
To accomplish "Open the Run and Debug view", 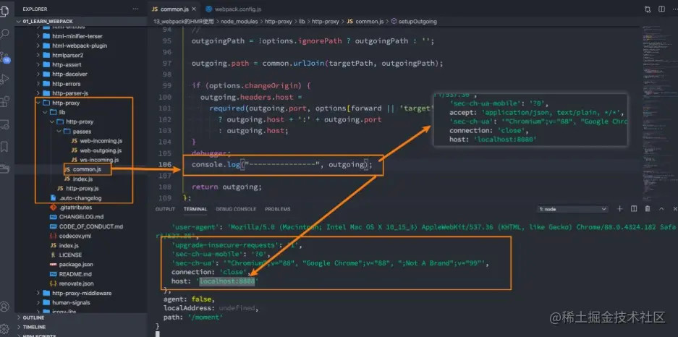I will pyautogui.click(x=4, y=79).
